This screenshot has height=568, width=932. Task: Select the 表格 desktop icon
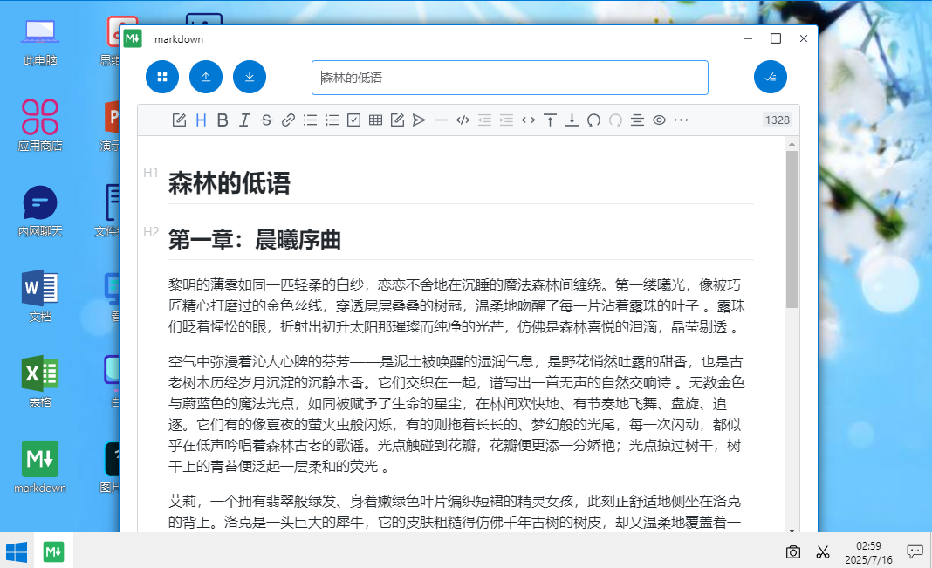pyautogui.click(x=40, y=382)
